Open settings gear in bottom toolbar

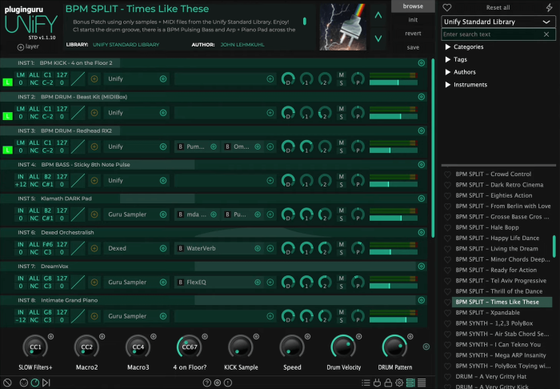399,383
